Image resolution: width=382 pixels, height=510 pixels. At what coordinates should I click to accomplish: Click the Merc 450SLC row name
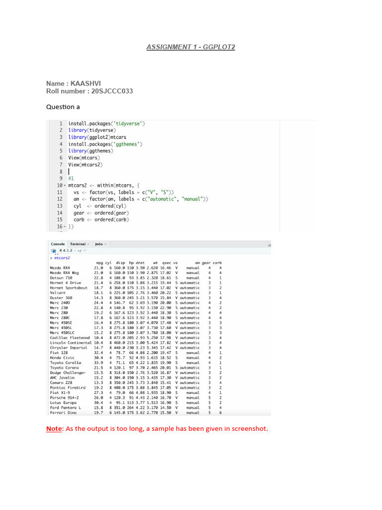[62, 333]
